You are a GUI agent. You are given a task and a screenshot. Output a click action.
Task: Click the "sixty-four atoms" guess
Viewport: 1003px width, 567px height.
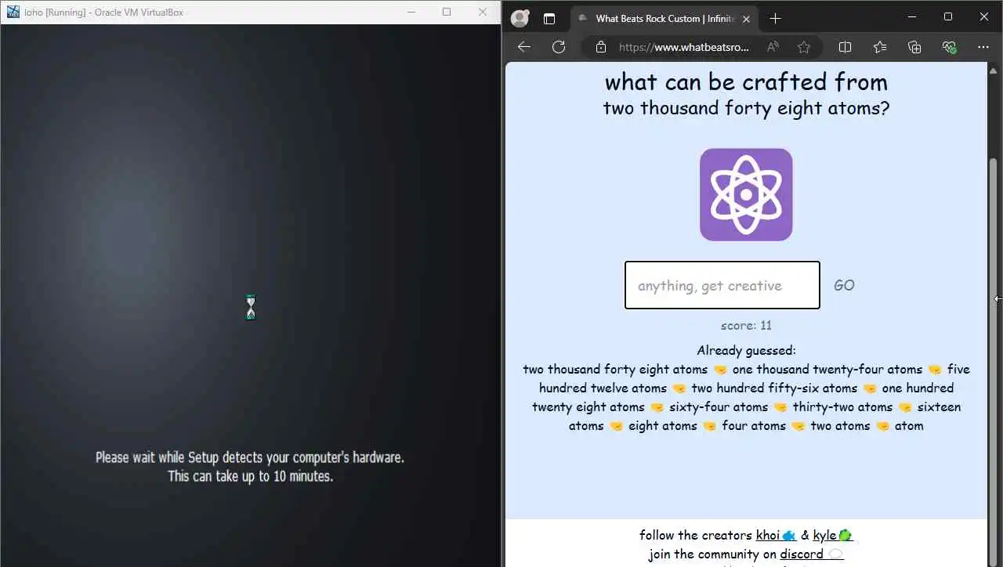pos(719,407)
